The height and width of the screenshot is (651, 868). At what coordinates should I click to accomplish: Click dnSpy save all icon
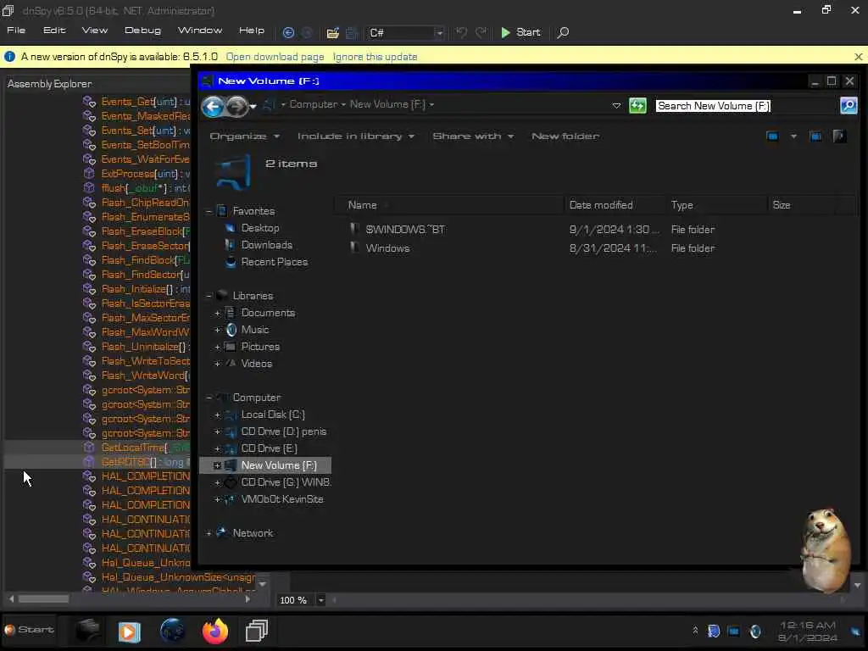click(x=352, y=33)
